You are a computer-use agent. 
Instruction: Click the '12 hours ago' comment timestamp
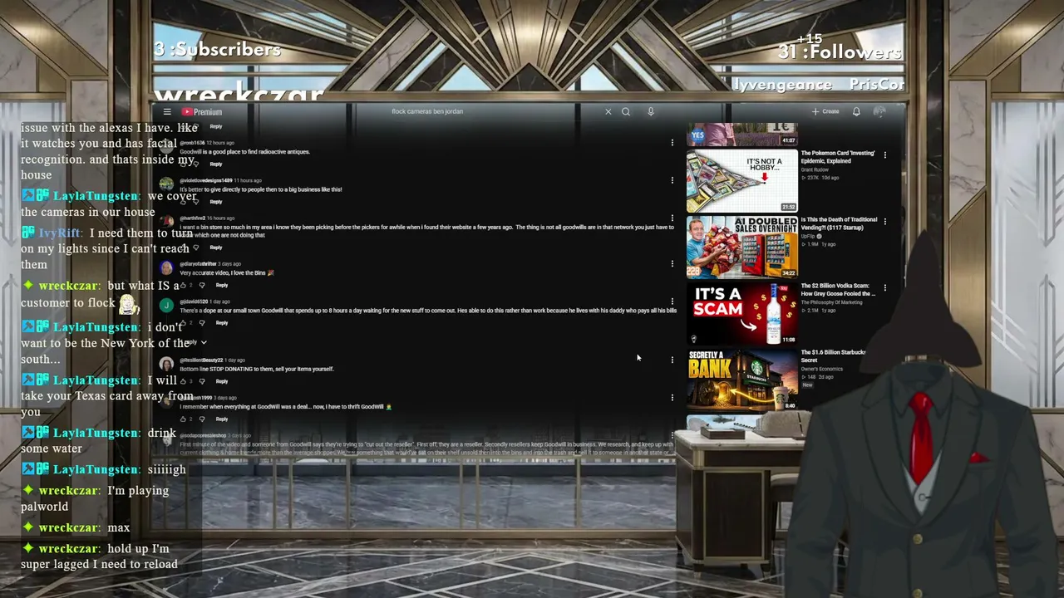[x=220, y=143]
